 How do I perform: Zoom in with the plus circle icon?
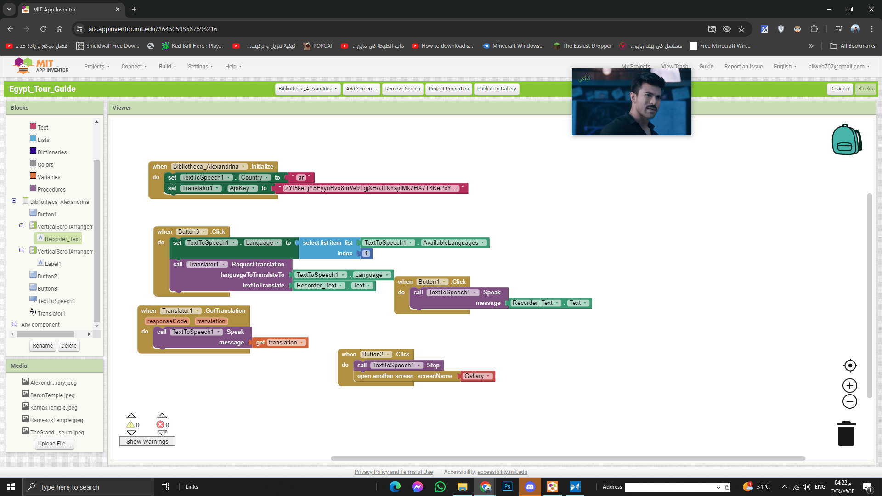pyautogui.click(x=850, y=385)
